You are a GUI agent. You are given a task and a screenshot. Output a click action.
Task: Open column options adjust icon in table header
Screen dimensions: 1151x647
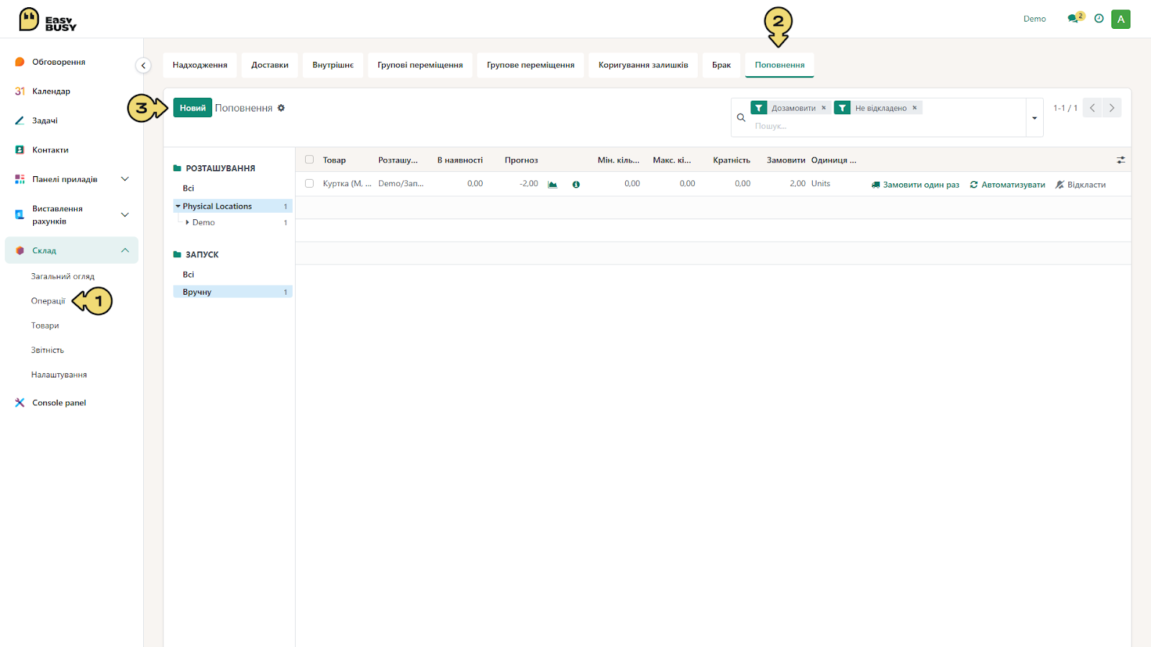point(1121,160)
